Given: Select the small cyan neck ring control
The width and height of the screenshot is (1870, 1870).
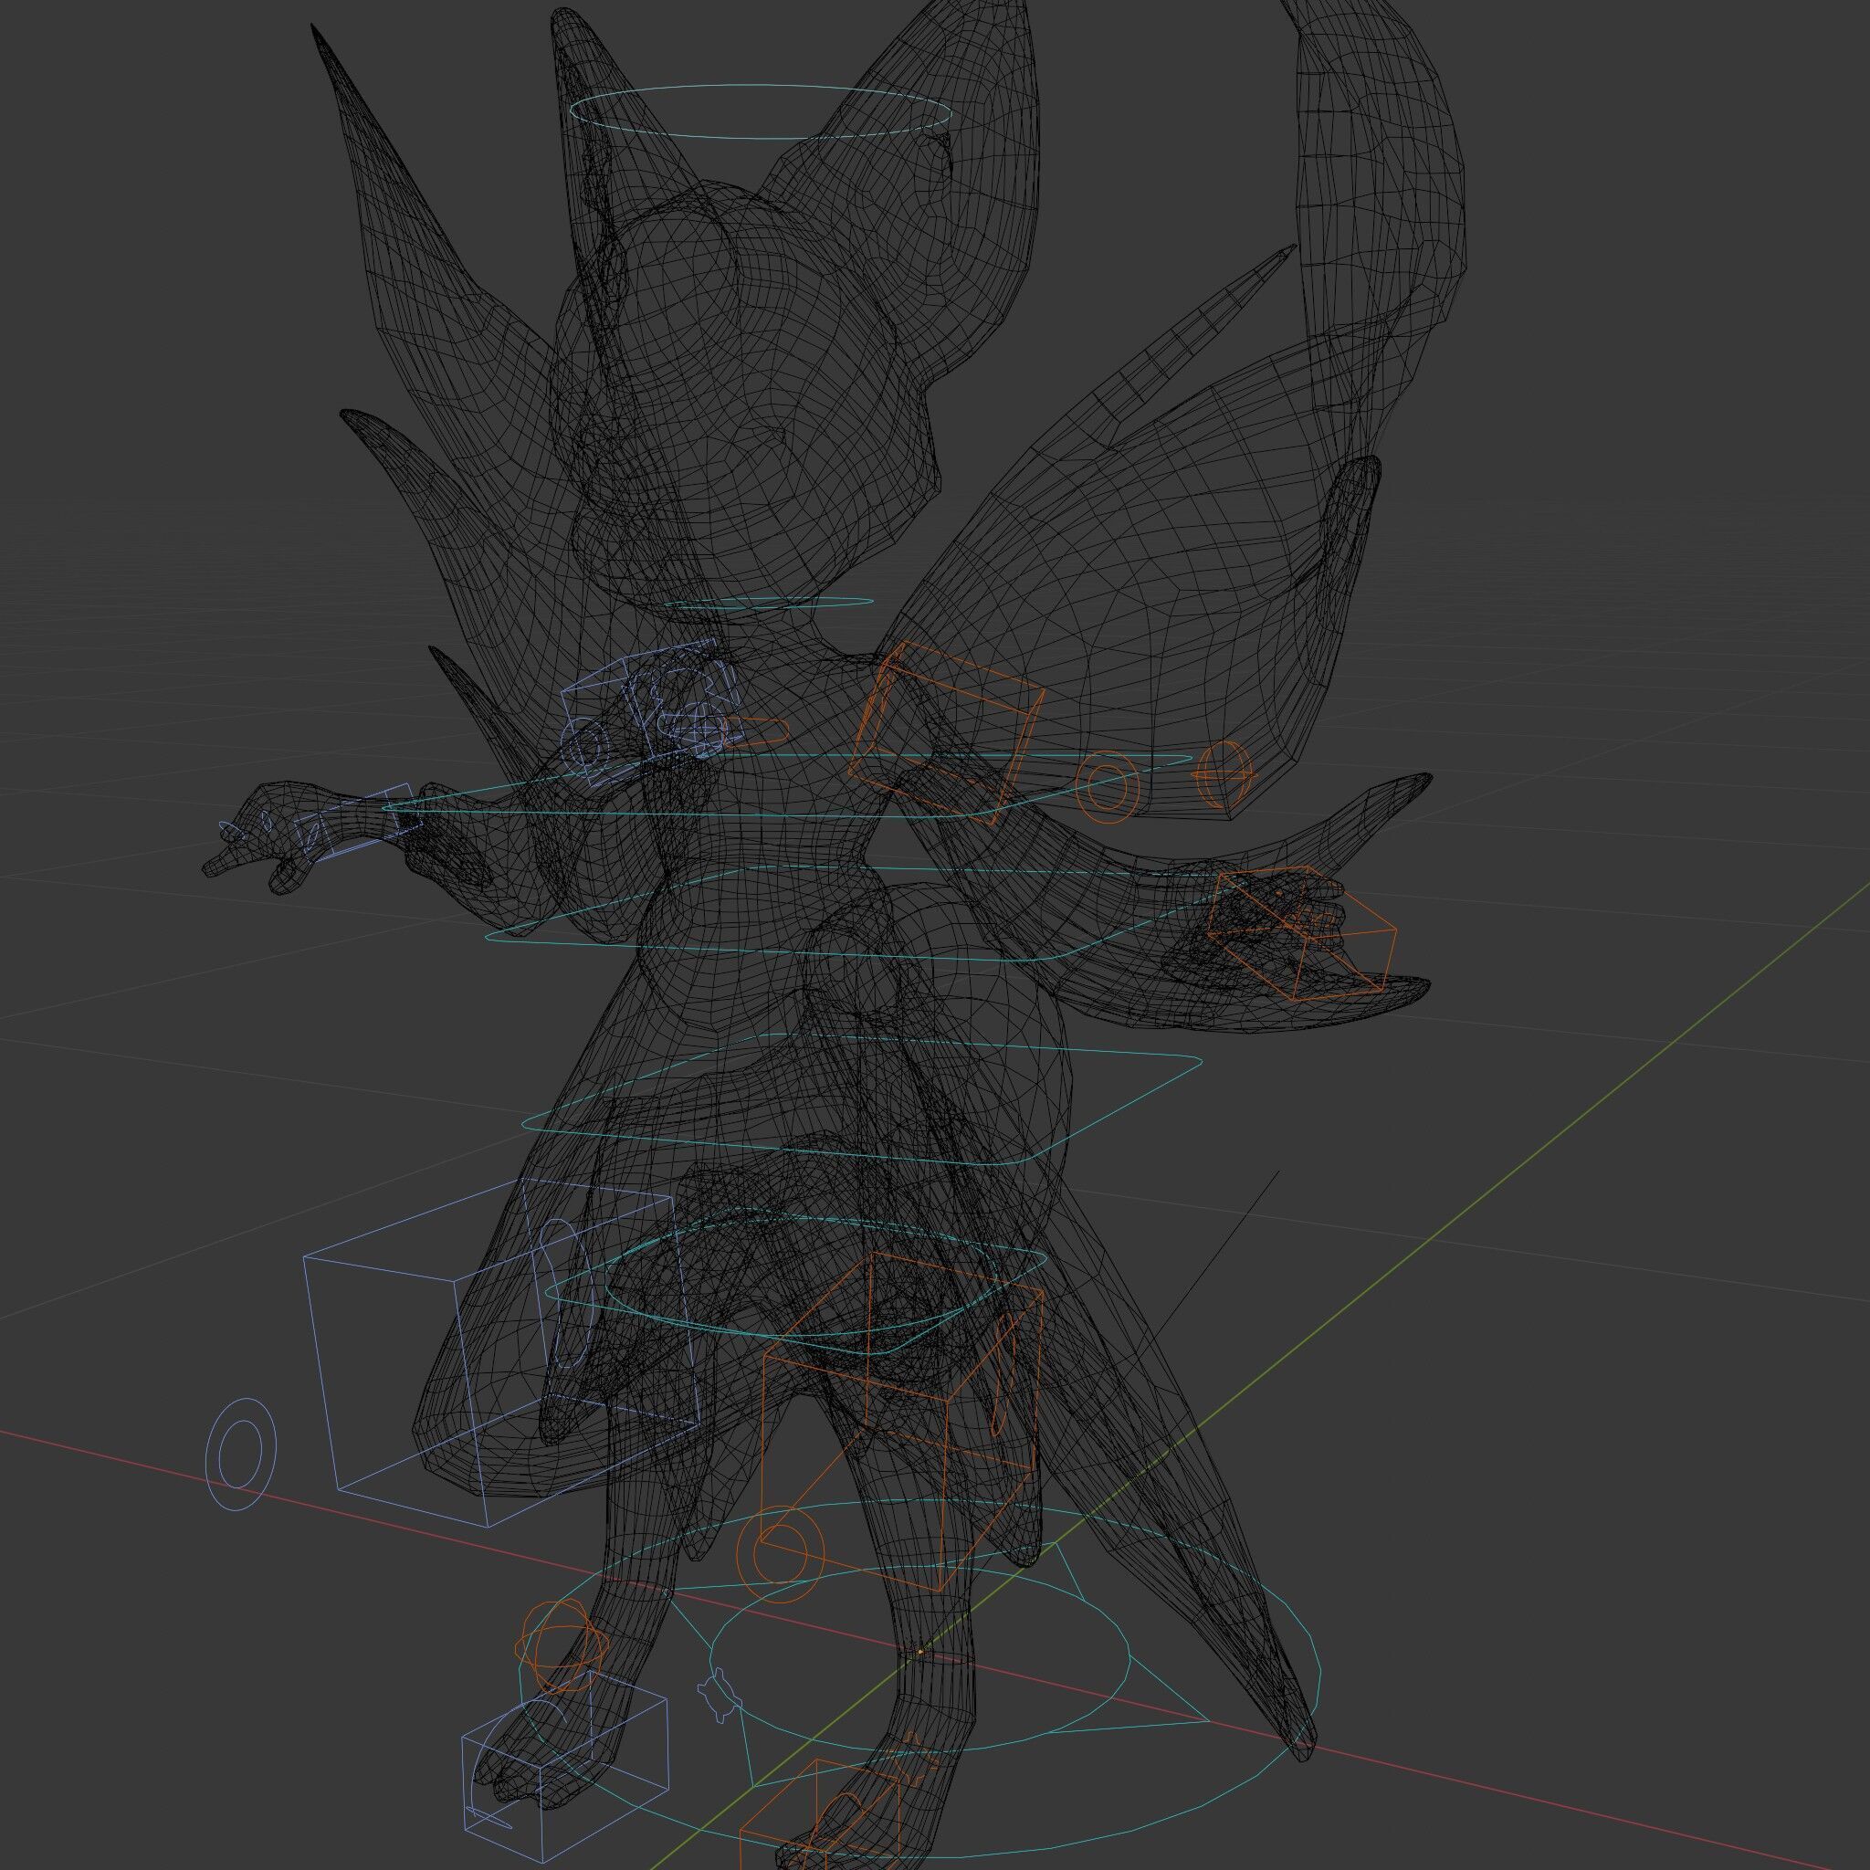Looking at the screenshot, I should pyautogui.click(x=770, y=603).
